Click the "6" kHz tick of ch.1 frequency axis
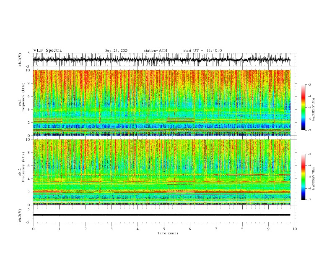The image size is (332, 257). [x=29, y=96]
